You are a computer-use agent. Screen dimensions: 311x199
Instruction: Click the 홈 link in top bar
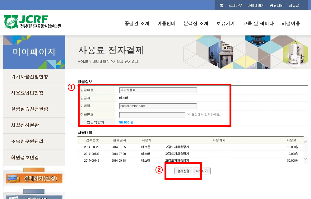(x=221, y=6)
